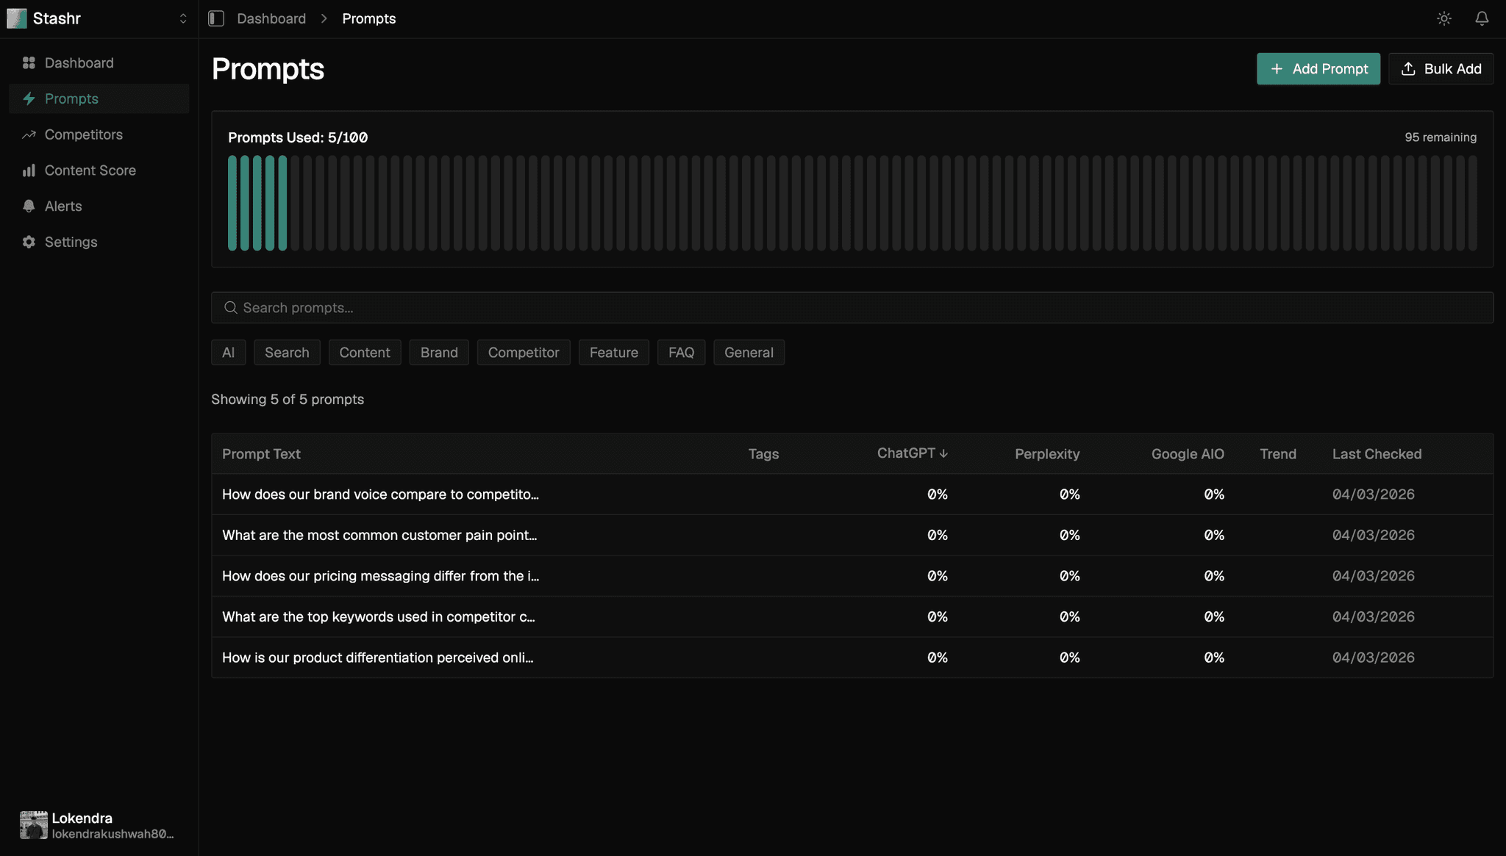Select Prompts in the breadcrumb trail
This screenshot has width=1506, height=856.
click(x=368, y=18)
